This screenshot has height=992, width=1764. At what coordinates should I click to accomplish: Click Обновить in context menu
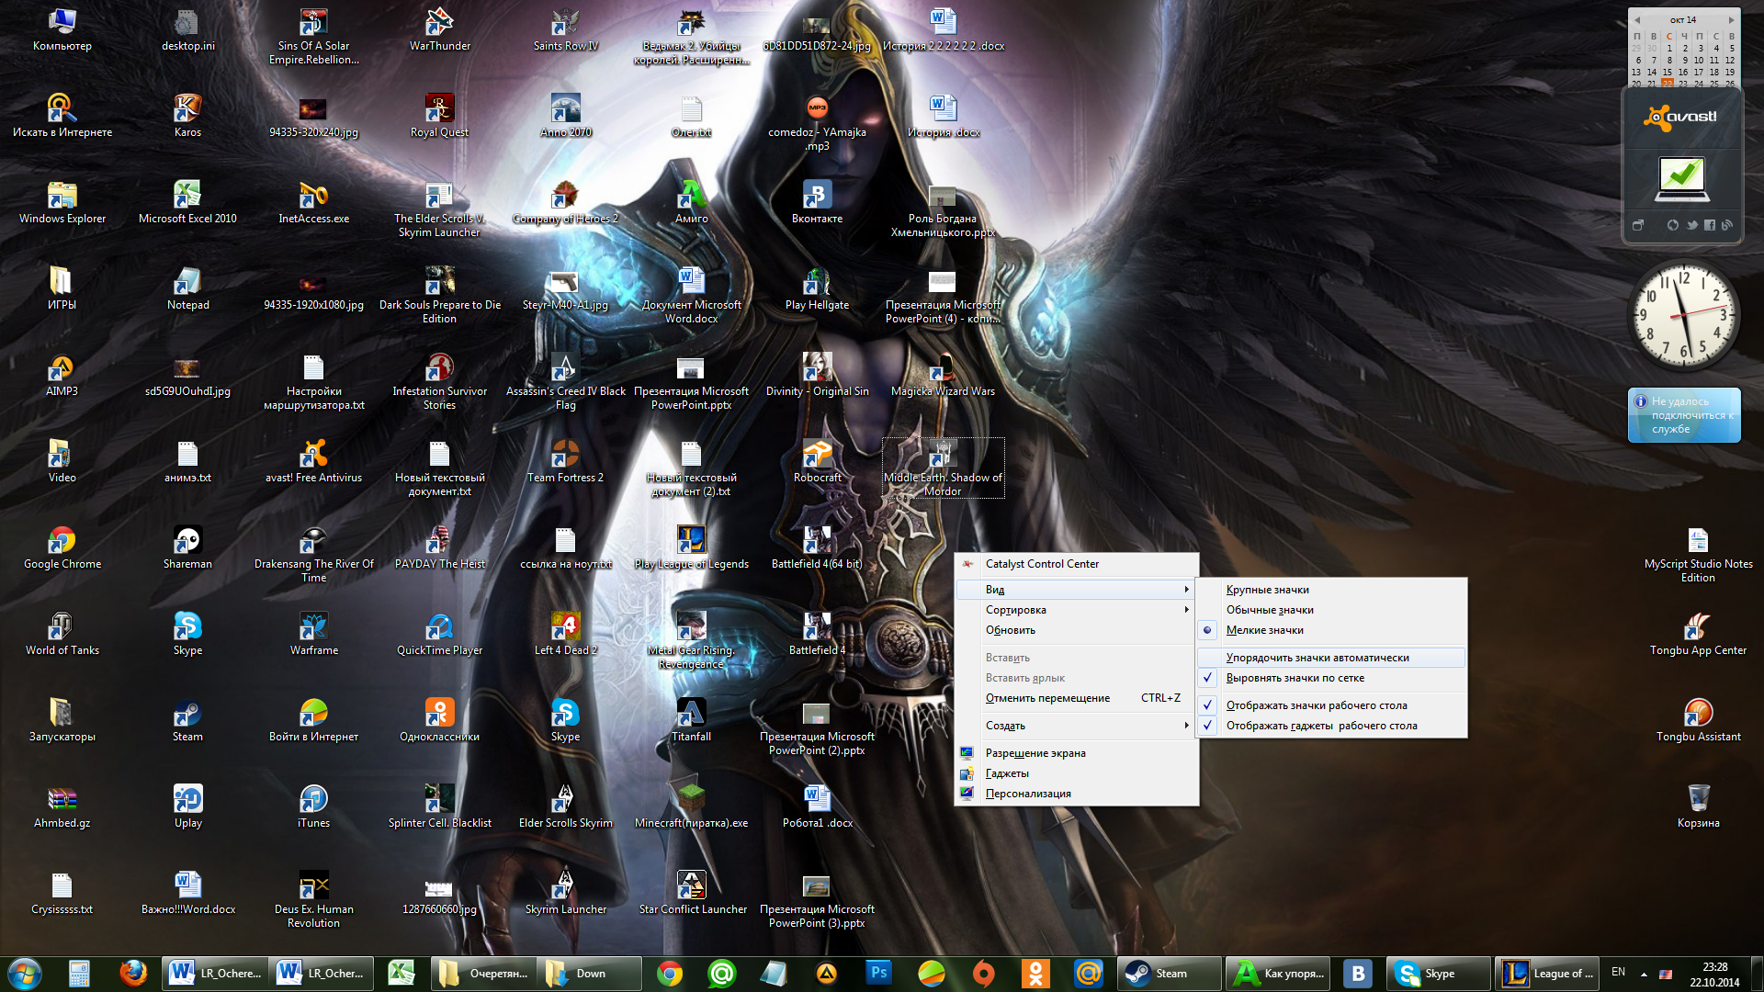(x=1076, y=630)
